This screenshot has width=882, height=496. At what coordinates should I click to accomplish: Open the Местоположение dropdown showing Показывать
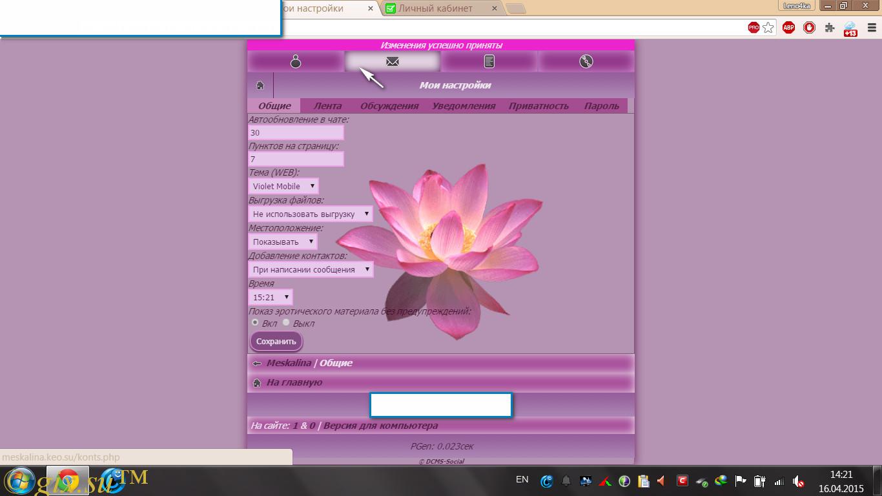(283, 242)
